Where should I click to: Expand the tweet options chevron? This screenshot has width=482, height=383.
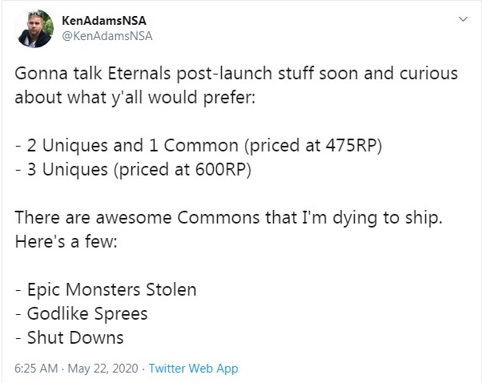click(463, 19)
